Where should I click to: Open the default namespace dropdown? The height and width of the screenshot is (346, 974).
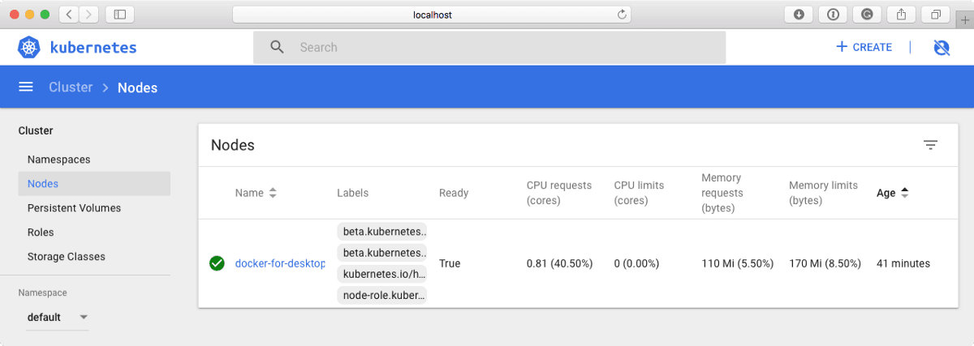pos(57,317)
